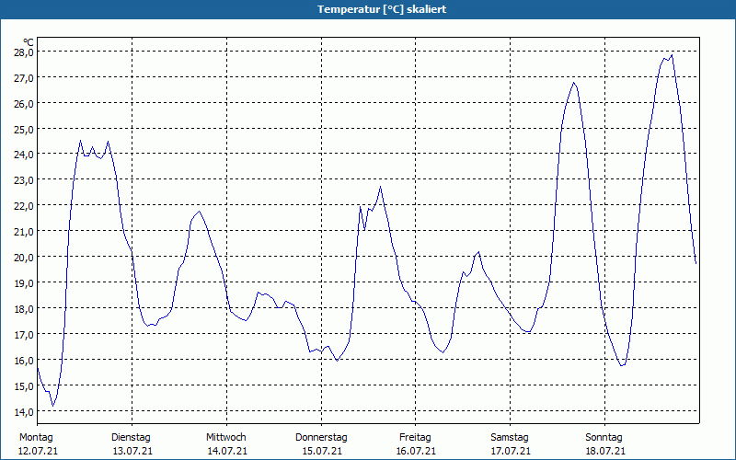The height and width of the screenshot is (460, 736).
Task: Click the Freitag day label
Action: tap(415, 437)
